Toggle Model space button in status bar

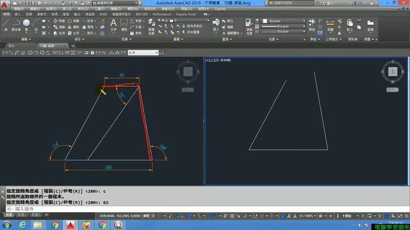pyautogui.click(x=147, y=216)
